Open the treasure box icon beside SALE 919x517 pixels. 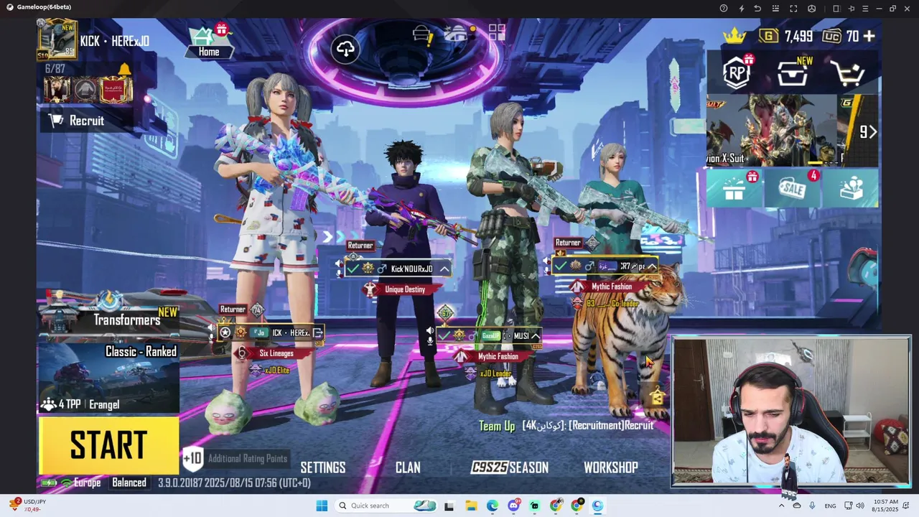pos(852,188)
